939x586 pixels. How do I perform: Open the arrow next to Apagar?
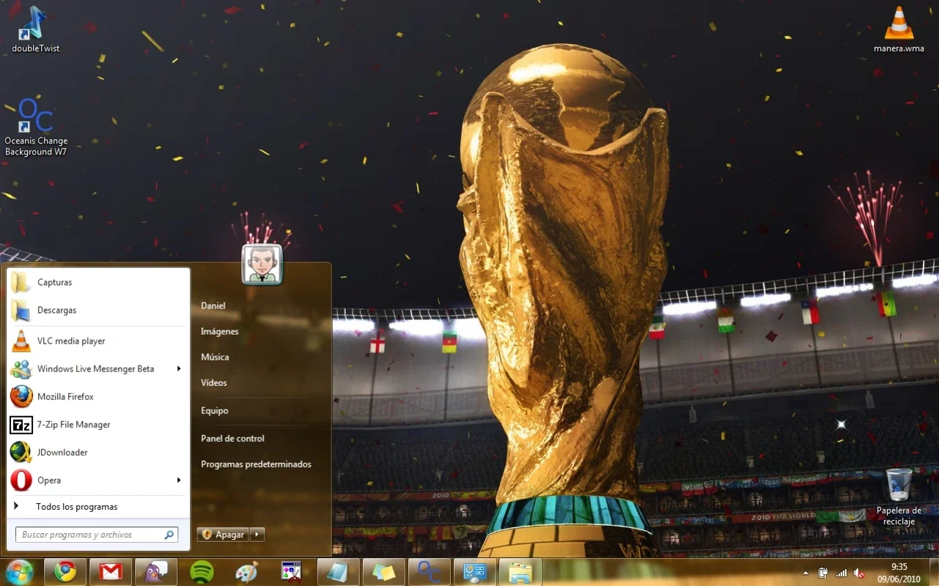pyautogui.click(x=257, y=535)
